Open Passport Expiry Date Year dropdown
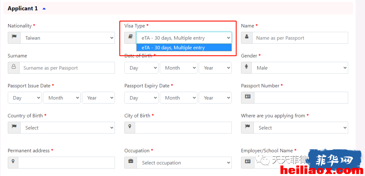Viewport: 365px width, 176px height. [x=215, y=98]
